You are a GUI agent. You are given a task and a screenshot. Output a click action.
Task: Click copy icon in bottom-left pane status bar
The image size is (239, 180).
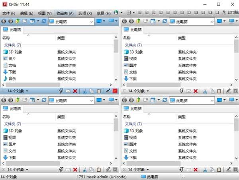click(x=91, y=170)
